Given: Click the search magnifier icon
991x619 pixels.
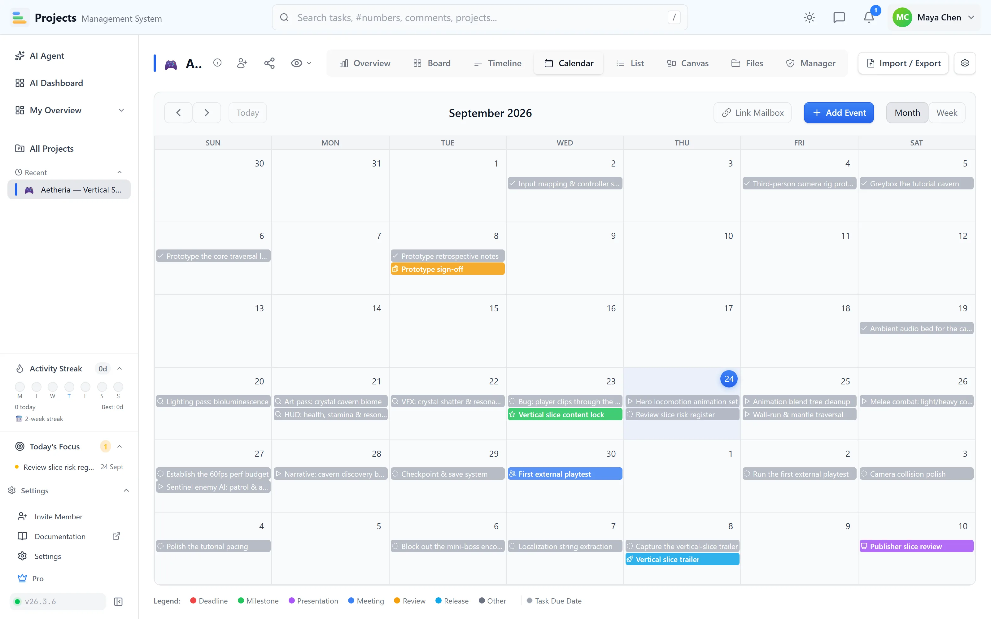Looking at the screenshot, I should point(284,17).
